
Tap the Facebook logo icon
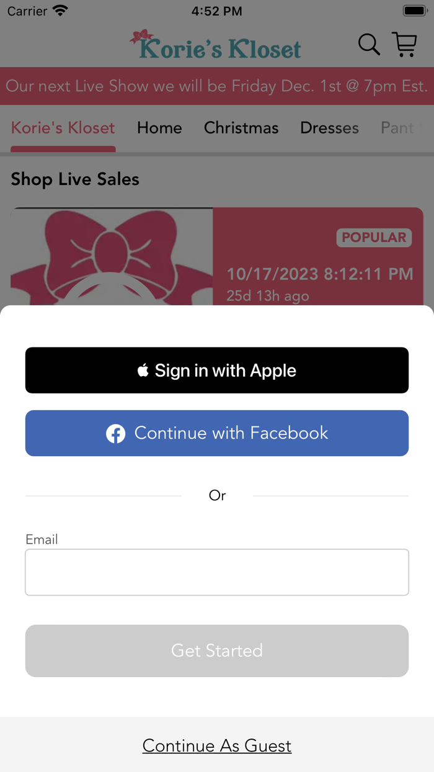[x=115, y=433]
